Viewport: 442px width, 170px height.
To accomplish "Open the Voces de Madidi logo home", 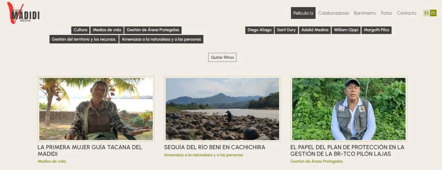I will (x=23, y=14).
